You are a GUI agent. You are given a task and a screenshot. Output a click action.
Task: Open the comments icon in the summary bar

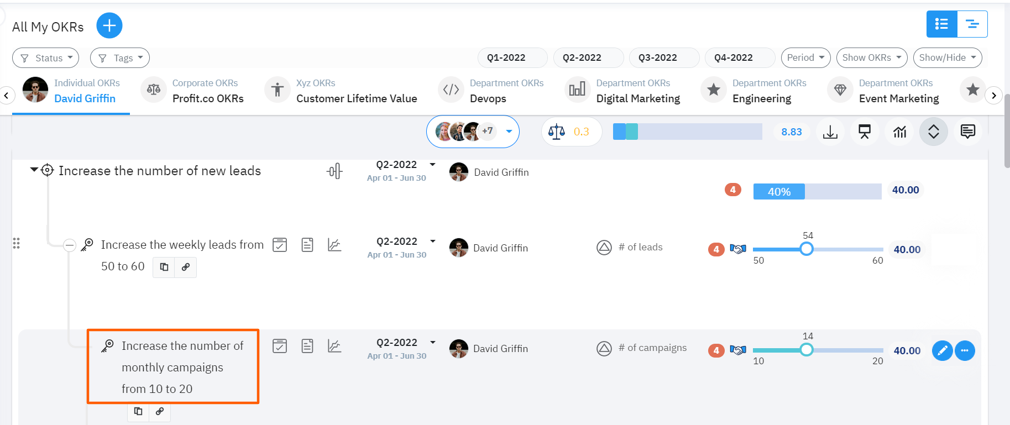point(967,132)
